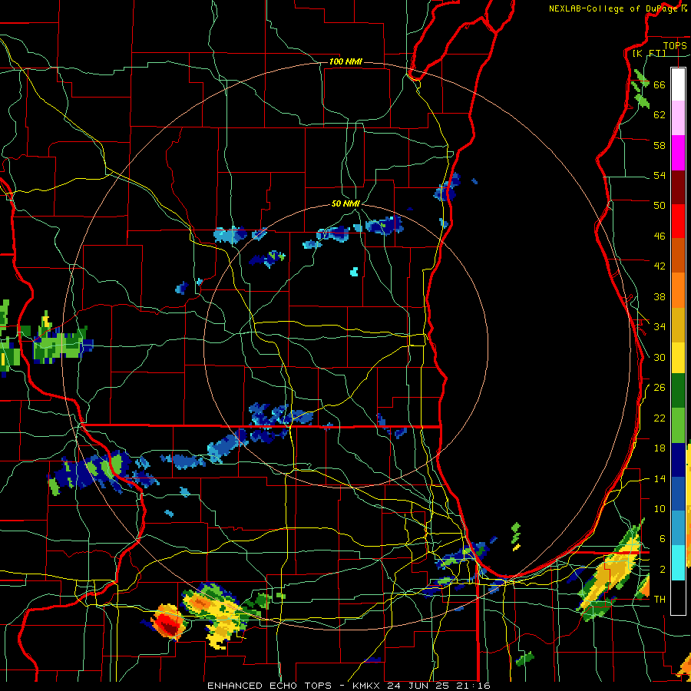The height and width of the screenshot is (691, 691).
Task: Click the "TH" label on the legend
Action: tap(660, 600)
